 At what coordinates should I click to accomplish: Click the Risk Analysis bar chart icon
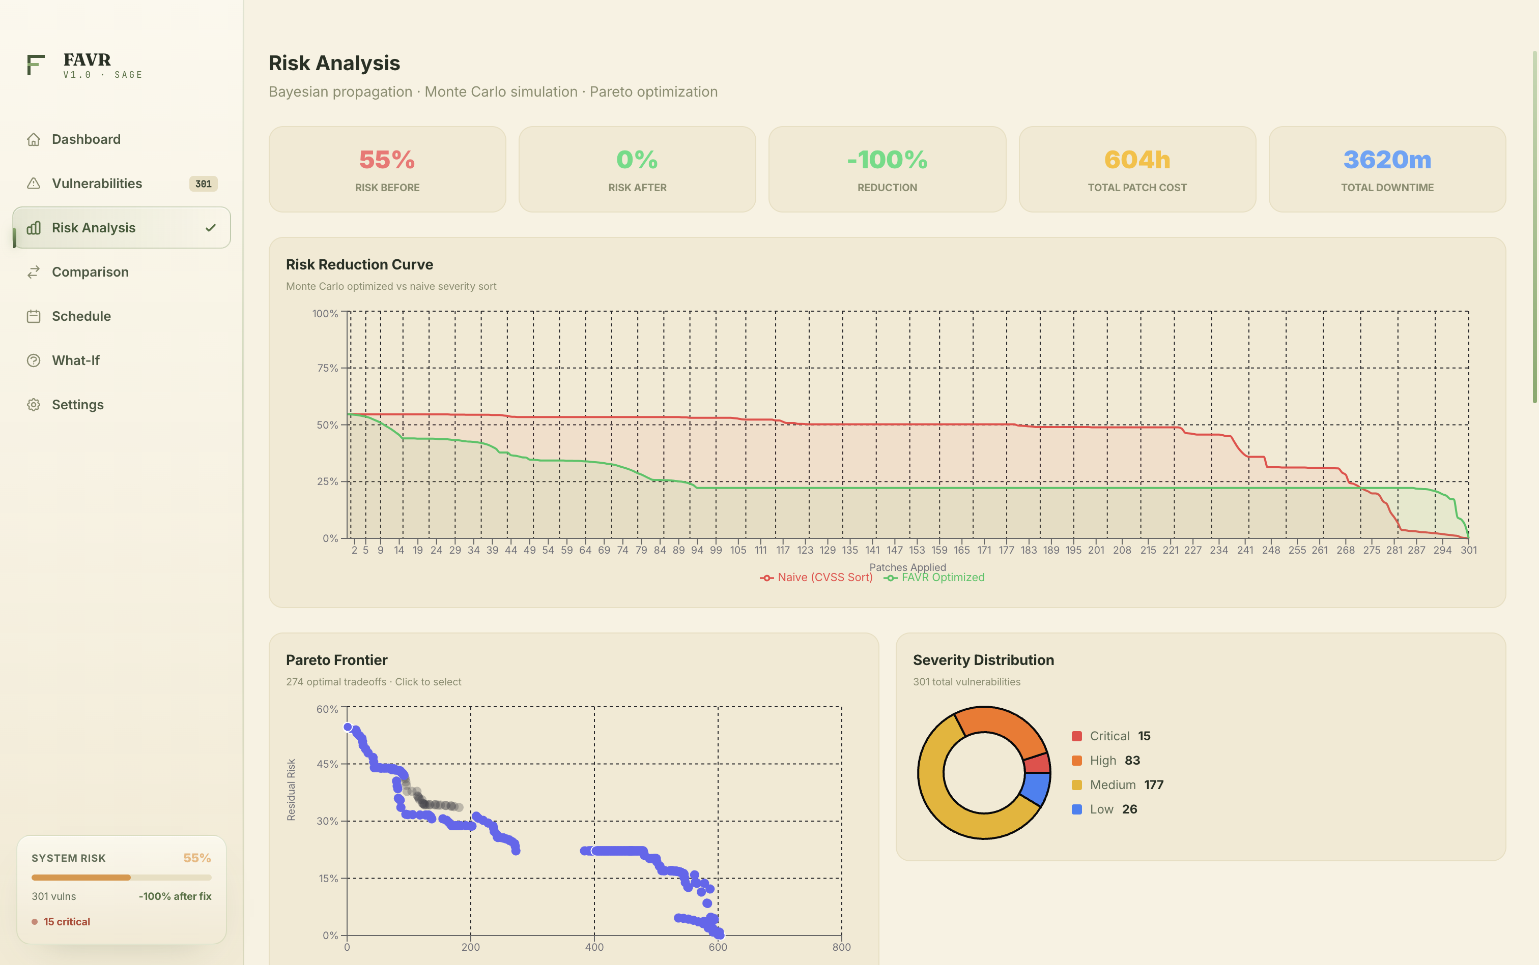34,228
